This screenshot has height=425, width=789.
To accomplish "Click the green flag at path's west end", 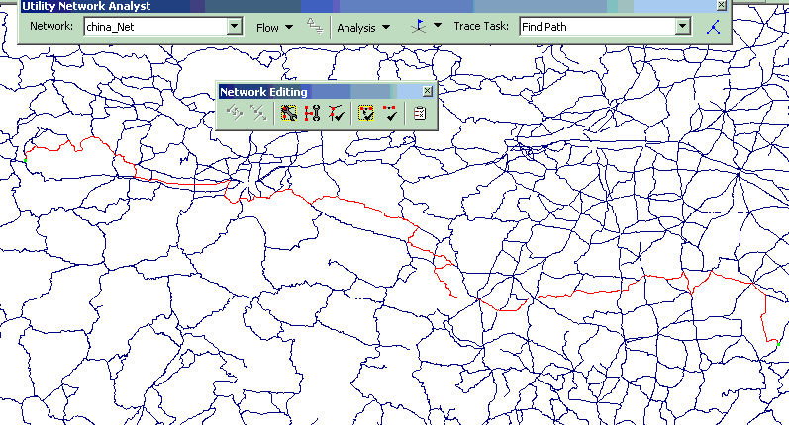I will coord(25,161).
